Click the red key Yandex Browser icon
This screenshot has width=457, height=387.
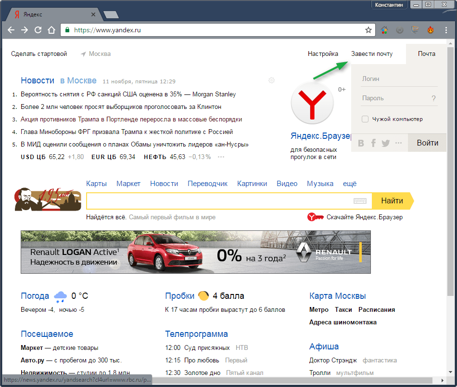coord(316,217)
